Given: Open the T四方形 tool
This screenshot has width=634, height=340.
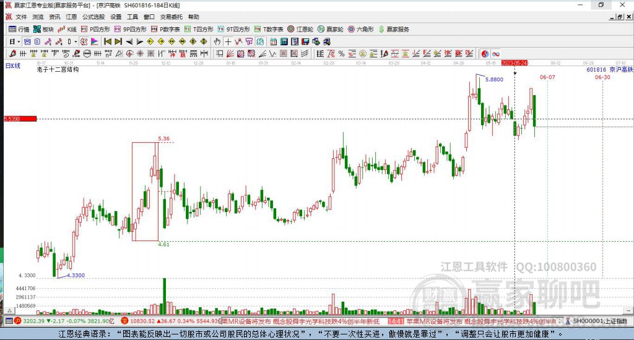Looking at the screenshot, I should (x=199, y=29).
